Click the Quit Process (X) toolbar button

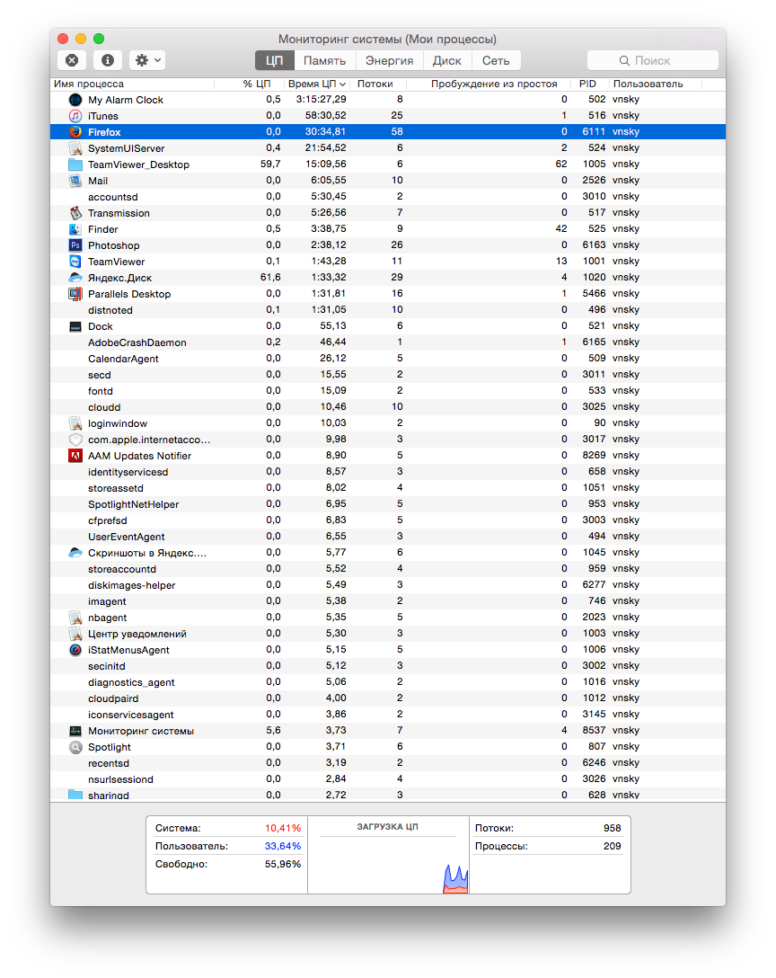pyautogui.click(x=73, y=60)
